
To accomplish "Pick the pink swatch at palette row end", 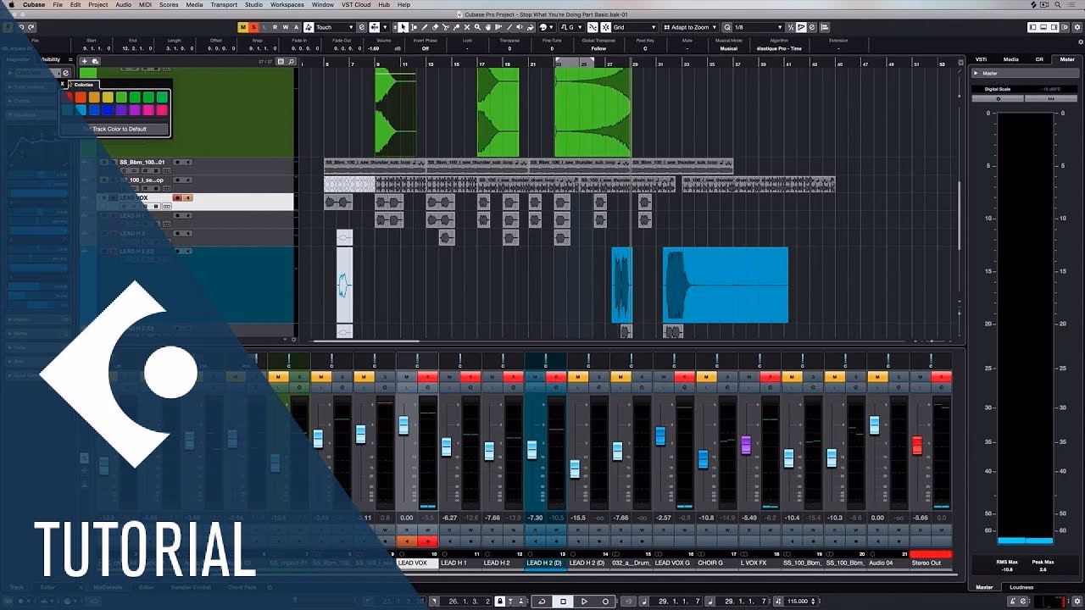I will [162, 110].
